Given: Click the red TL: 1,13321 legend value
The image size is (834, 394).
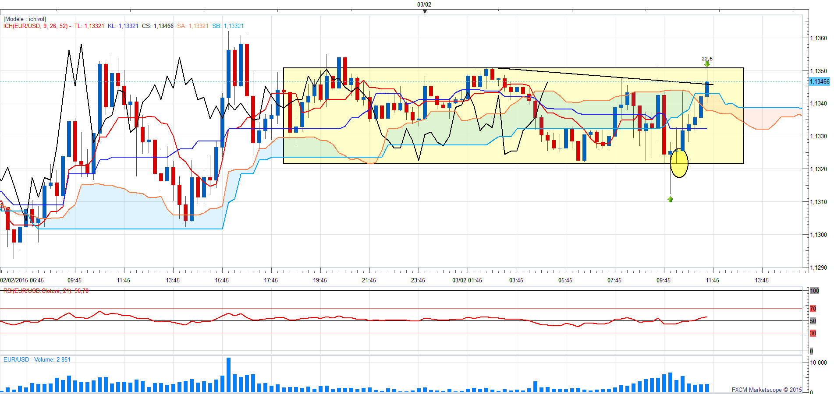Looking at the screenshot, I should (x=89, y=26).
